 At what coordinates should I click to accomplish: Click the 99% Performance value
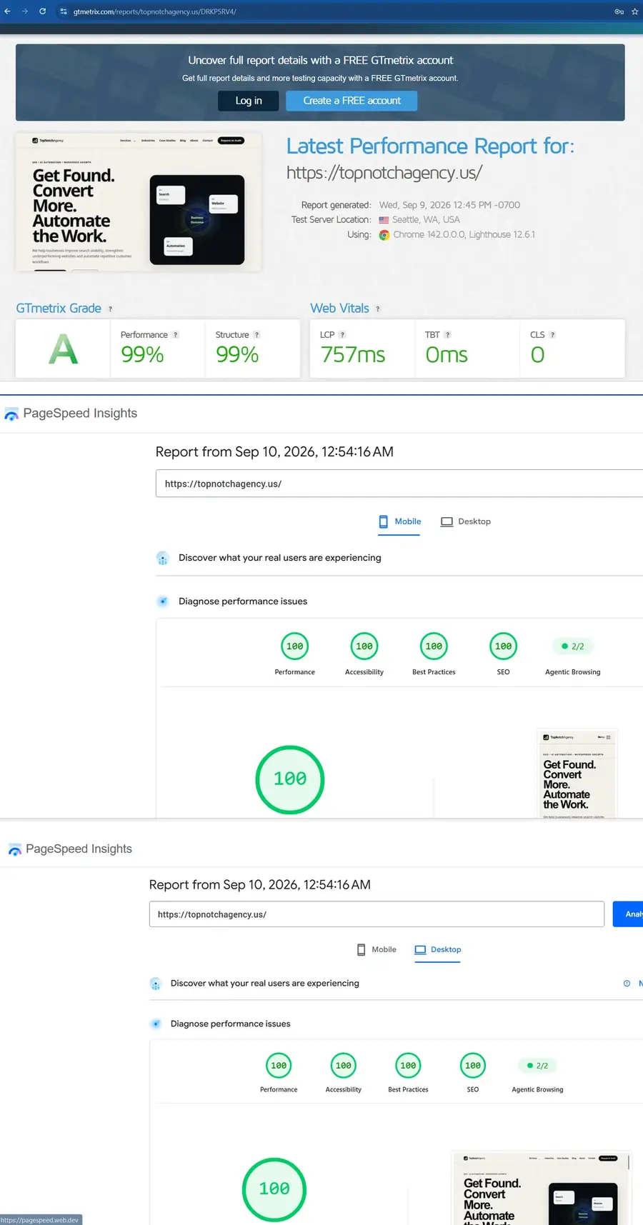coord(142,354)
